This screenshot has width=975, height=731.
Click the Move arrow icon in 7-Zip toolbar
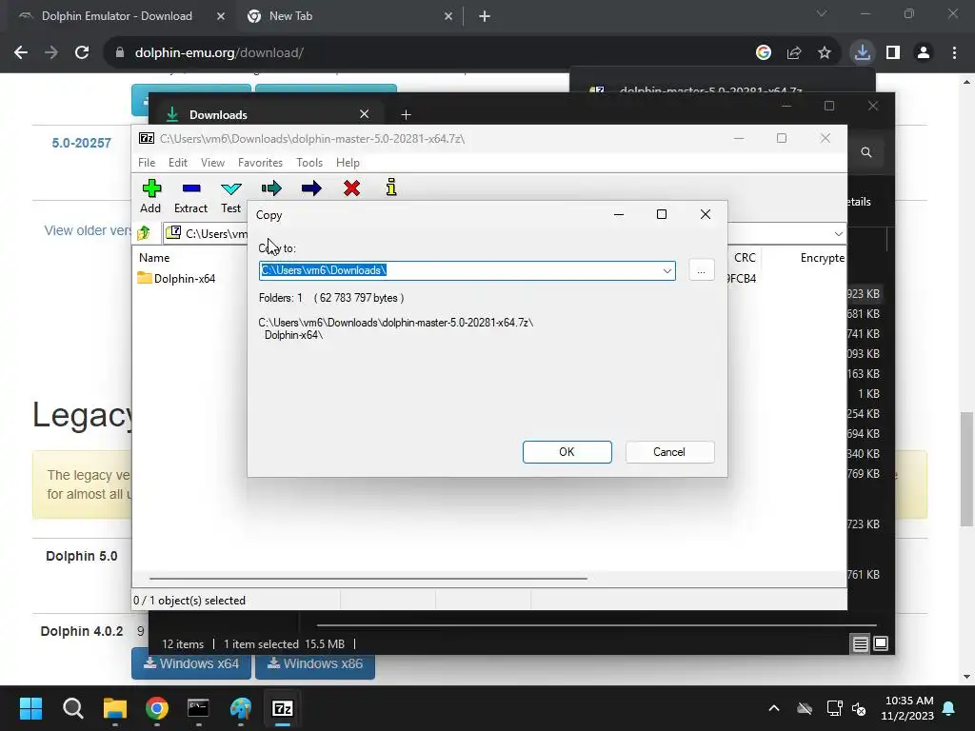pos(311,188)
